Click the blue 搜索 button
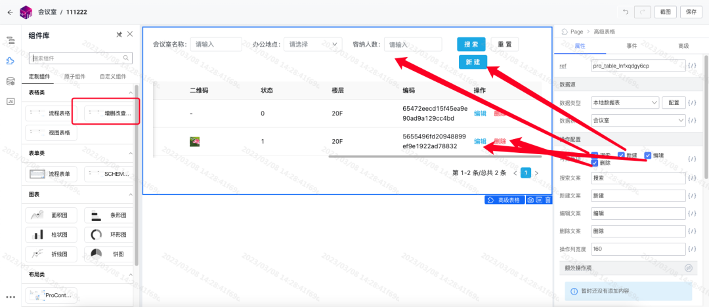 (471, 45)
